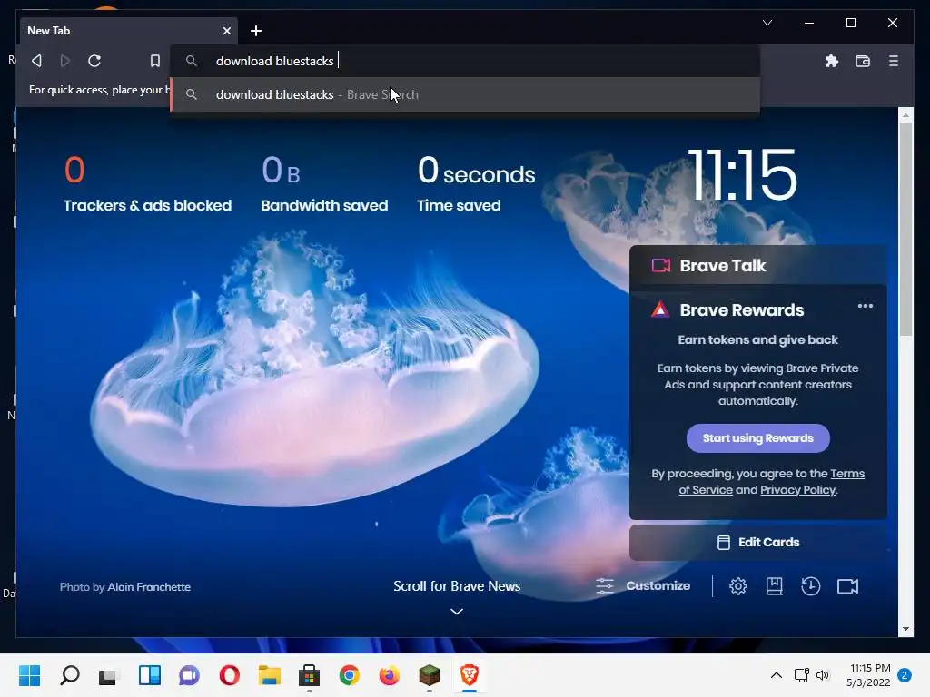930x697 pixels.
Task: Launch Google Chrome from taskbar
Action: tap(350, 675)
